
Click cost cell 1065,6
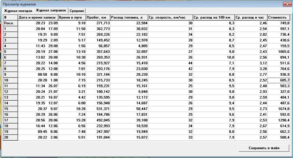tap(279, 52)
